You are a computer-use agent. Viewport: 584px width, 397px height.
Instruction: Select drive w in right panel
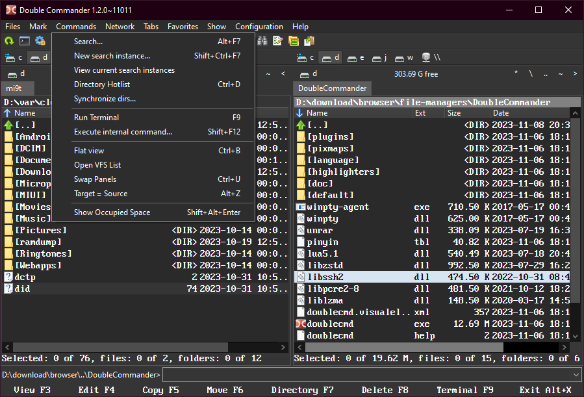[x=404, y=57]
